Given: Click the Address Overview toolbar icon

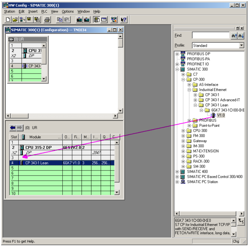Looking at the screenshot, I should (104, 20).
